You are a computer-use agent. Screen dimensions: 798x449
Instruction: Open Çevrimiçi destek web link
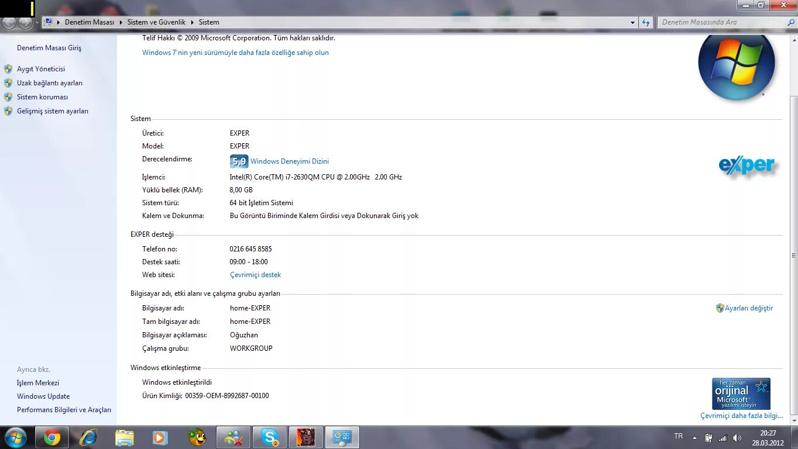(x=256, y=275)
